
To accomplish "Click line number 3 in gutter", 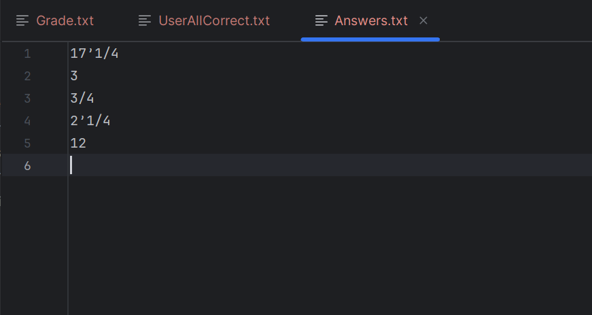I will pyautogui.click(x=27, y=99).
